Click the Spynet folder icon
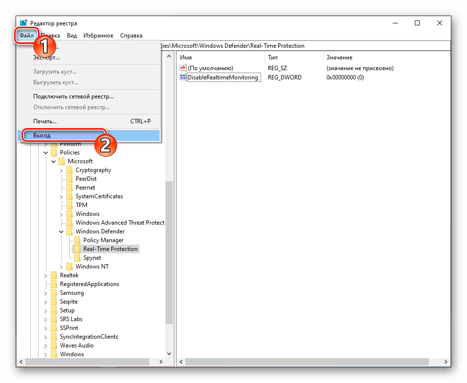 [77, 258]
